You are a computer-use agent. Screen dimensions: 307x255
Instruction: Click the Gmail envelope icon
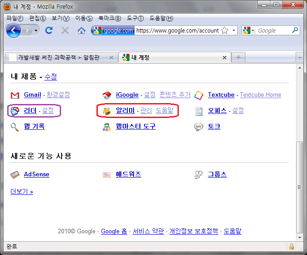click(x=15, y=95)
